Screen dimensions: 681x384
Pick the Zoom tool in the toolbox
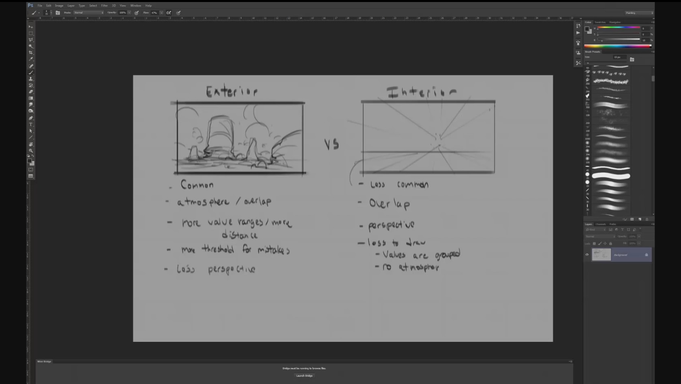point(31,151)
